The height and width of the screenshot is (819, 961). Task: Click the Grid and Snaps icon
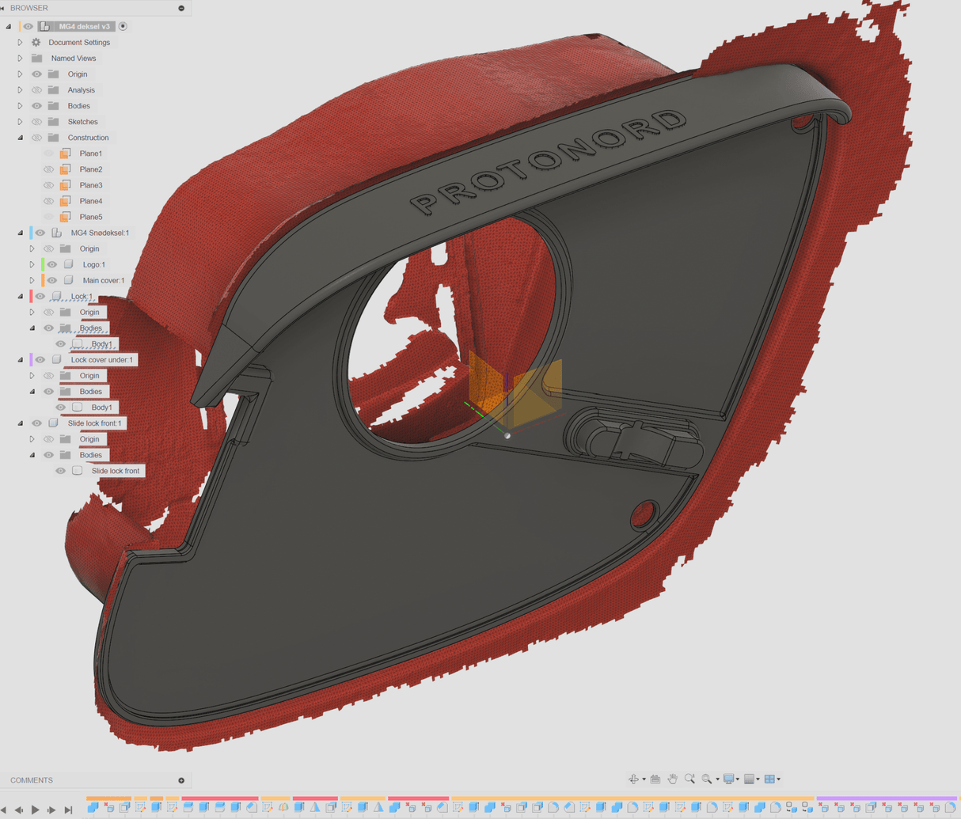point(749,779)
